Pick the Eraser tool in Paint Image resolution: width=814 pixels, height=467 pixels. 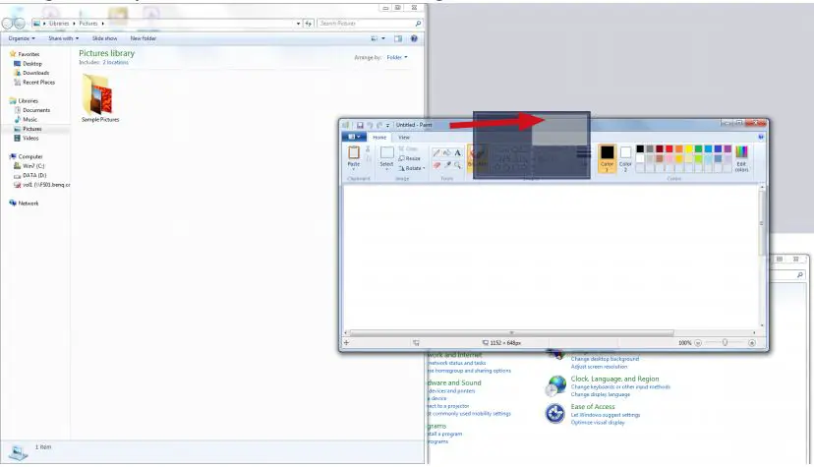(436, 165)
